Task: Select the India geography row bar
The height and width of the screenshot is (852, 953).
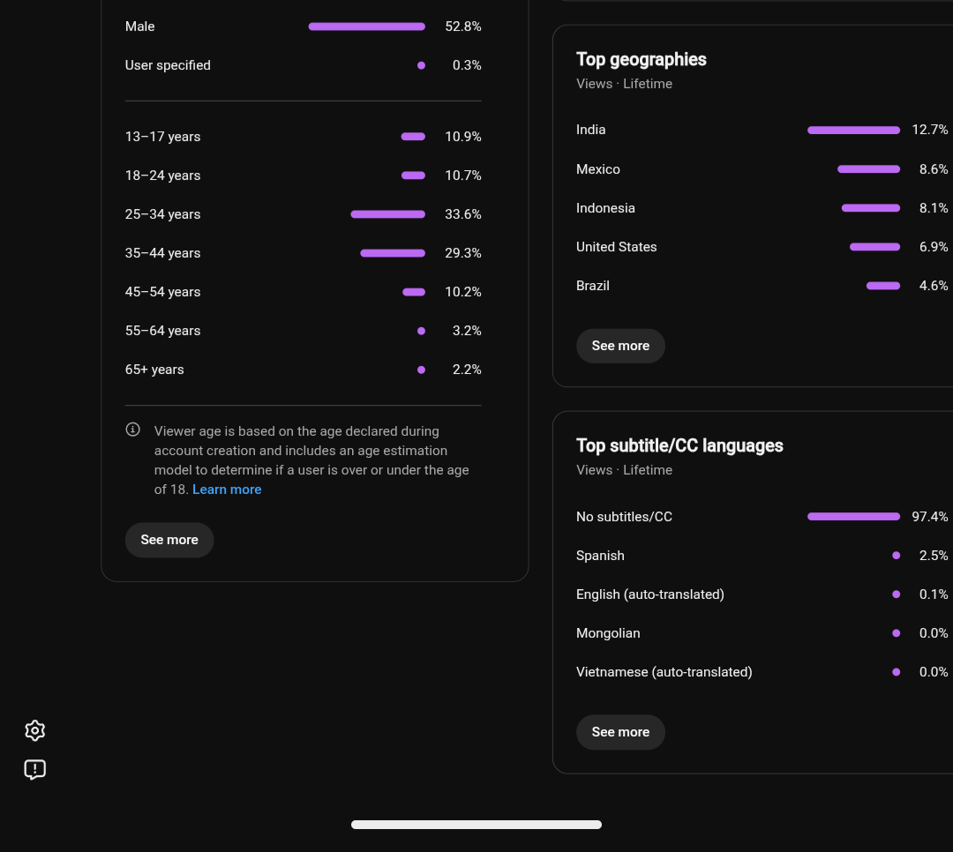Action: [853, 130]
